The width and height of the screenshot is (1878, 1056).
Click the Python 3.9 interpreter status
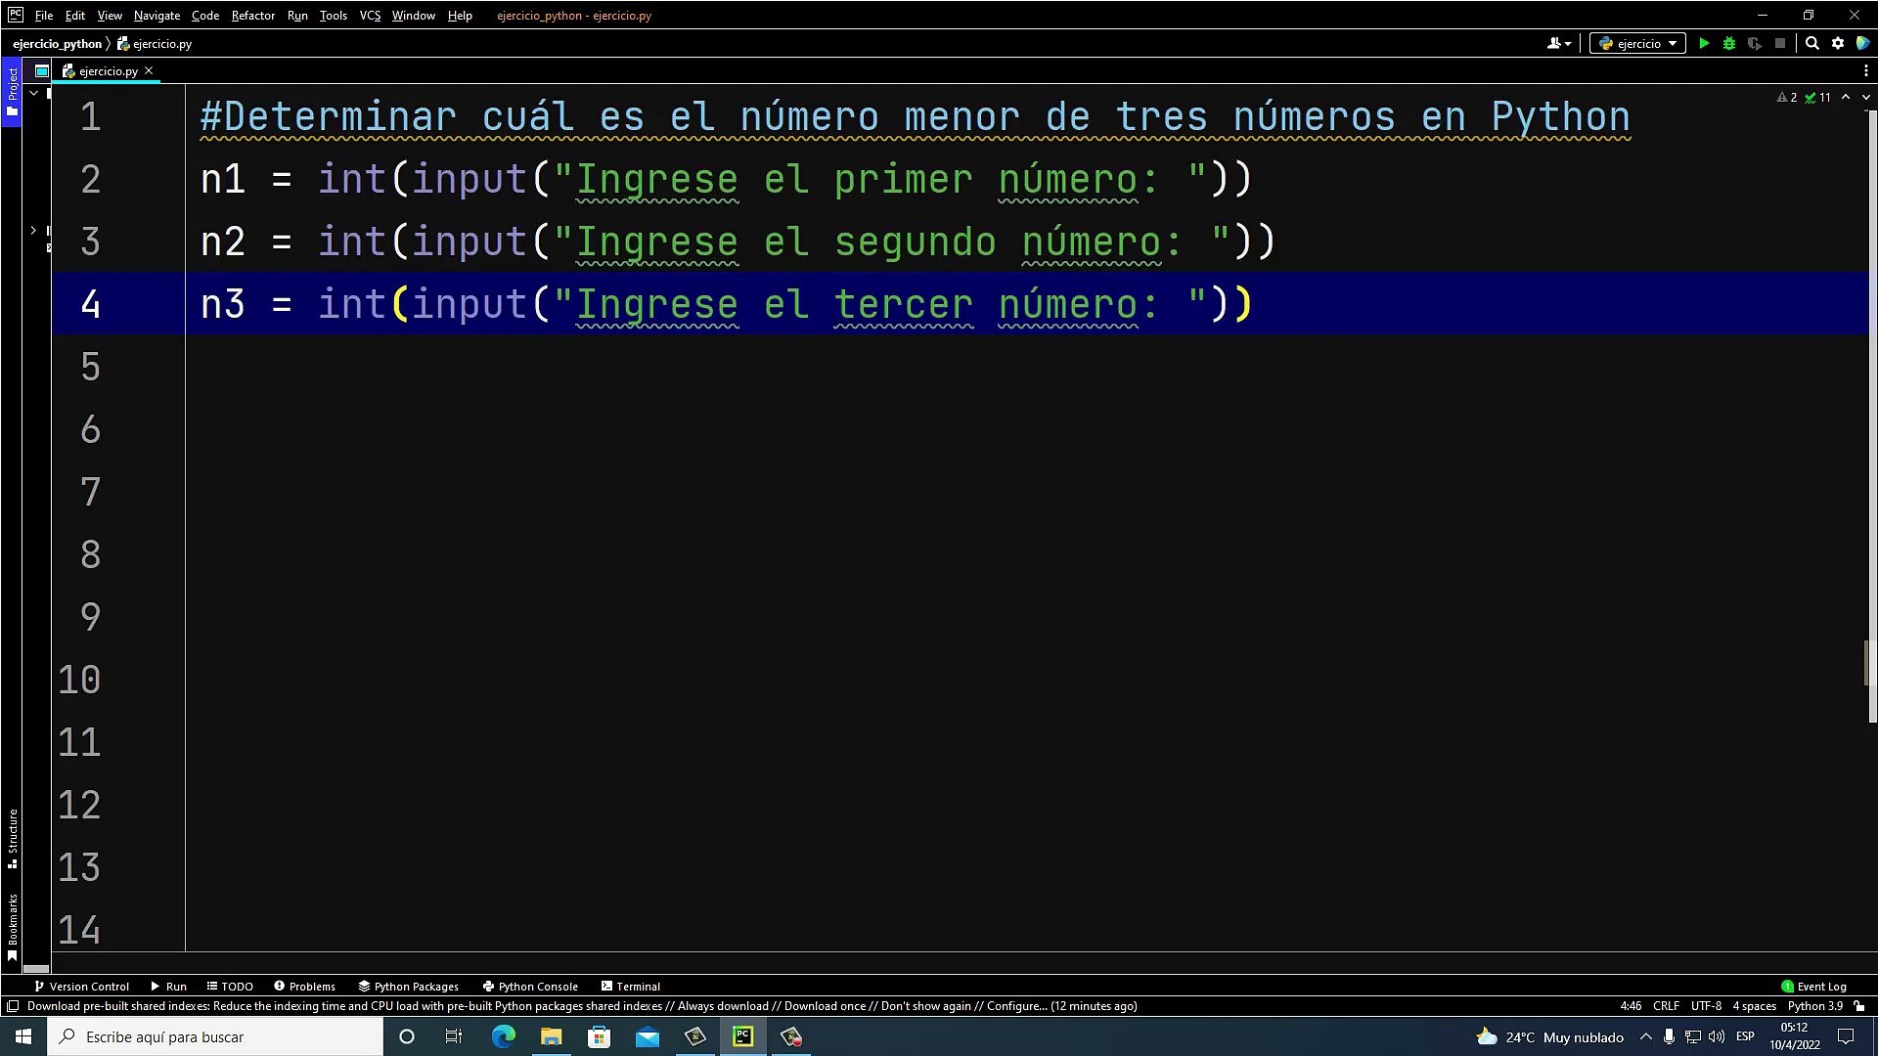click(1814, 1006)
